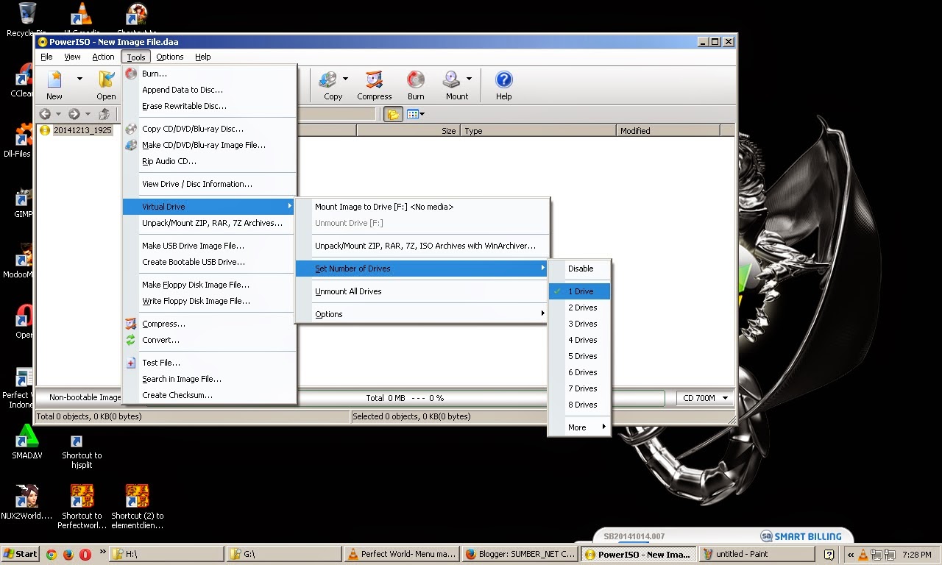The image size is (942, 565).
Task: Open the Action menu
Action: pyautogui.click(x=103, y=57)
